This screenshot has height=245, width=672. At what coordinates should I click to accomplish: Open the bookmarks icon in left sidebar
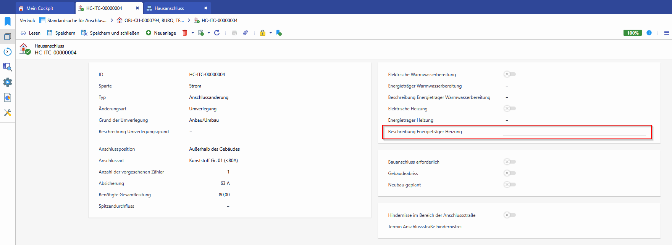tap(8, 21)
